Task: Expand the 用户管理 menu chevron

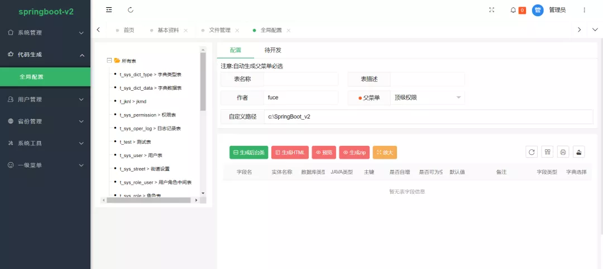Action: pos(82,100)
